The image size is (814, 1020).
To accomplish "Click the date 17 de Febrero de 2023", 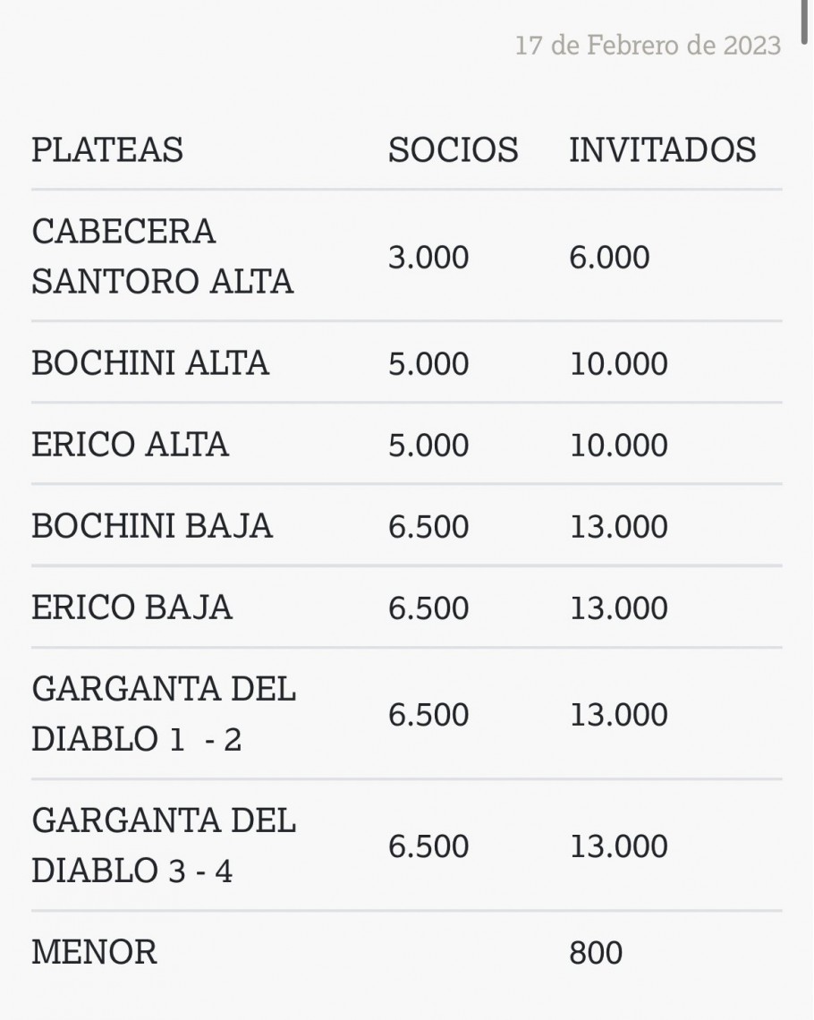I will click(648, 46).
